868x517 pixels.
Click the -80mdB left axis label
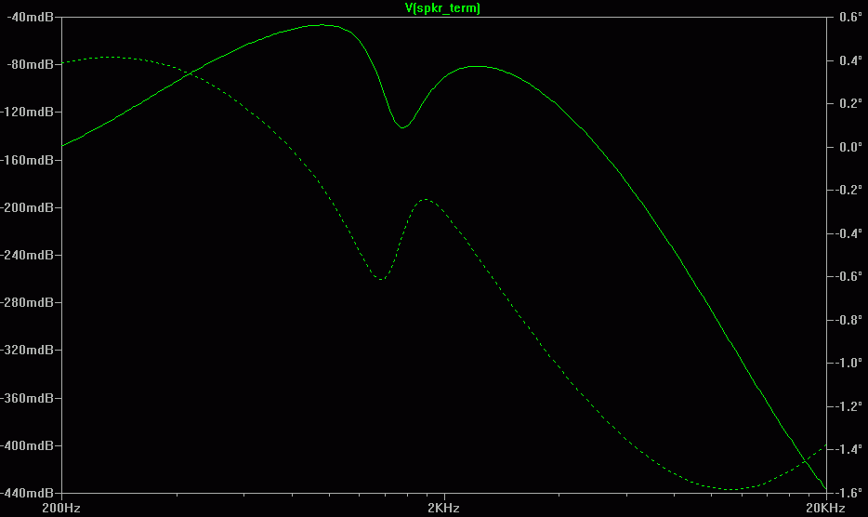click(x=30, y=64)
